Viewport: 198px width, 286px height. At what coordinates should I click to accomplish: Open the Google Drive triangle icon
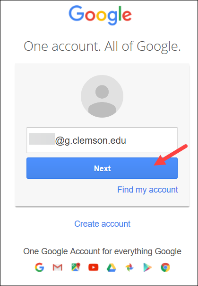click(x=112, y=268)
